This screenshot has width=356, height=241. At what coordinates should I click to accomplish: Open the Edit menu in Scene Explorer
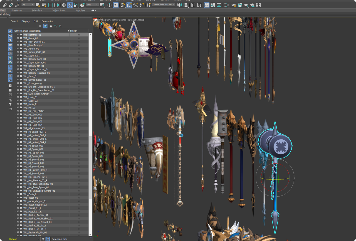[x=36, y=21]
